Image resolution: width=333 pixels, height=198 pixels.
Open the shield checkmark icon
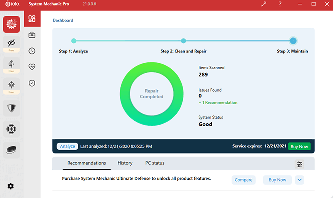click(32, 83)
